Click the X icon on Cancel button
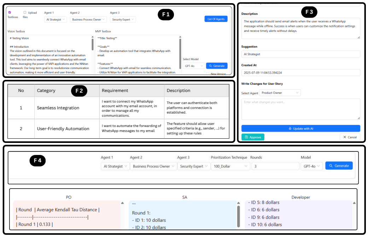The height and width of the screenshot is (237, 368). tap(345, 137)
